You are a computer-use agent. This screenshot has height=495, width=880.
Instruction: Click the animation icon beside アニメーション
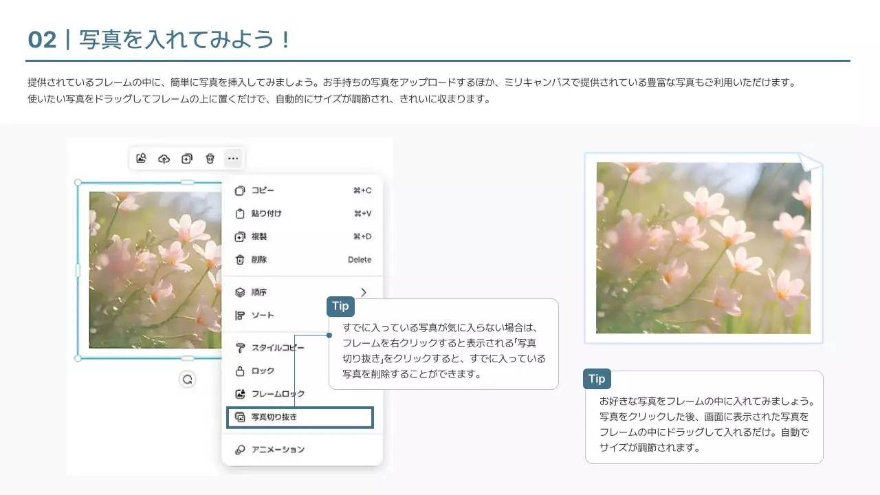(239, 449)
